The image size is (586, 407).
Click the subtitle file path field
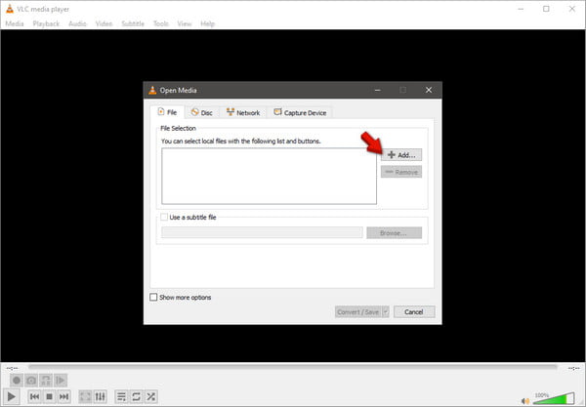pos(262,232)
